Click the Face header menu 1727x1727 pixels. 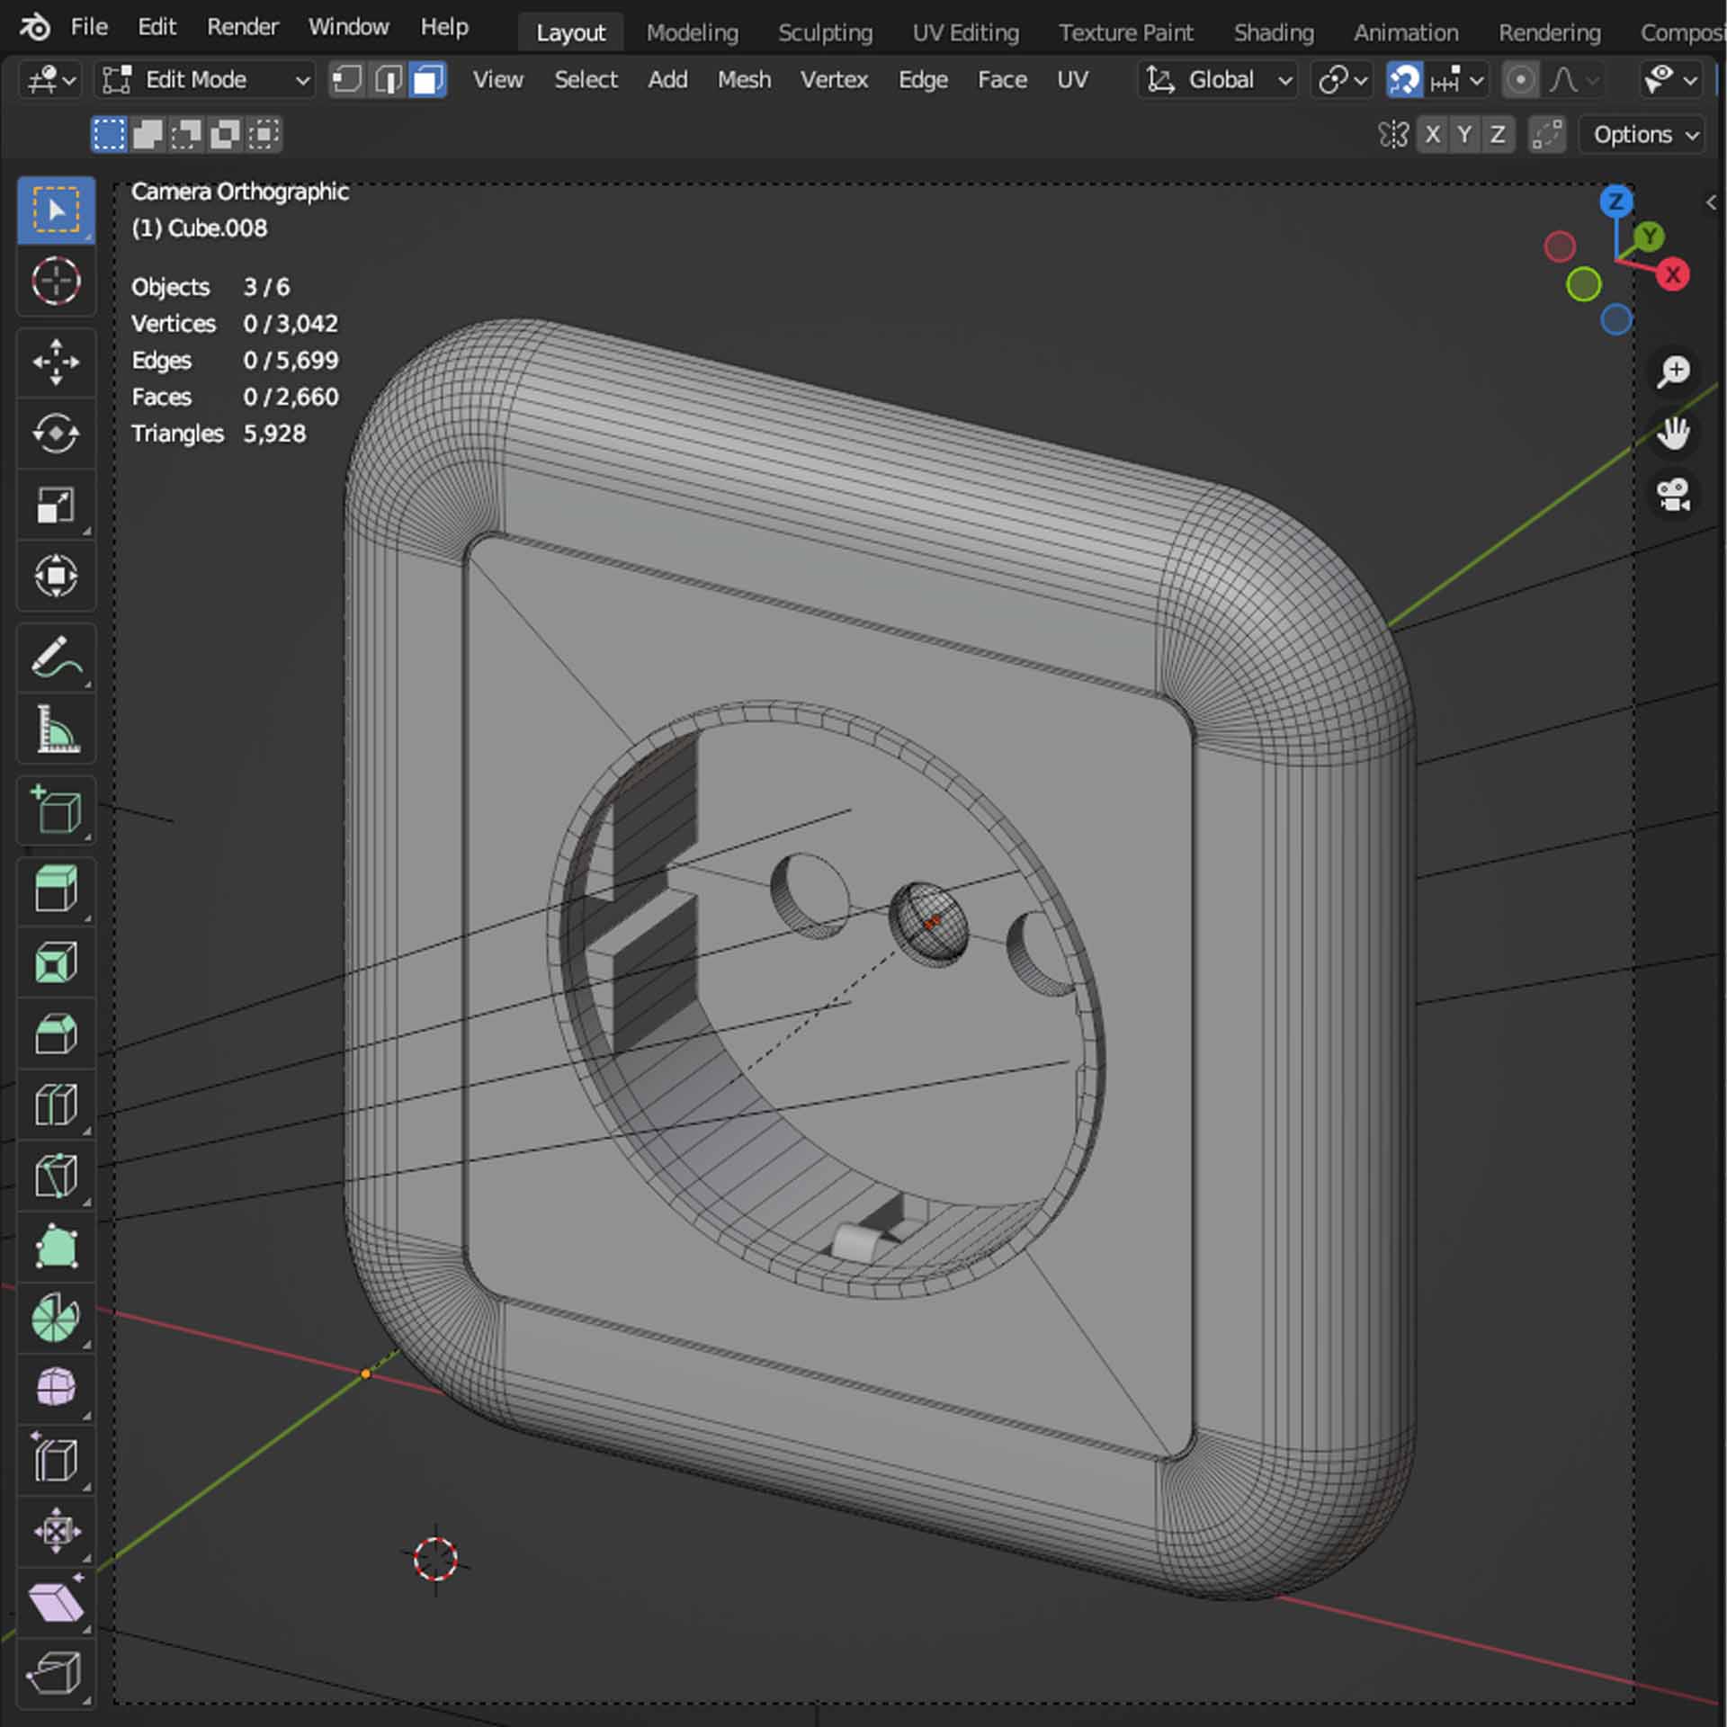point(1002,80)
